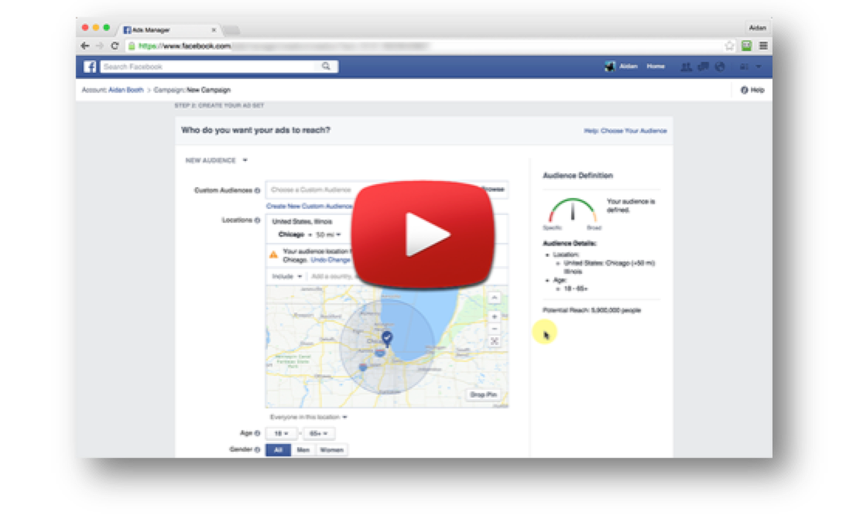The width and height of the screenshot is (853, 526).
Task: Click the Undo Change link
Action: tap(331, 260)
